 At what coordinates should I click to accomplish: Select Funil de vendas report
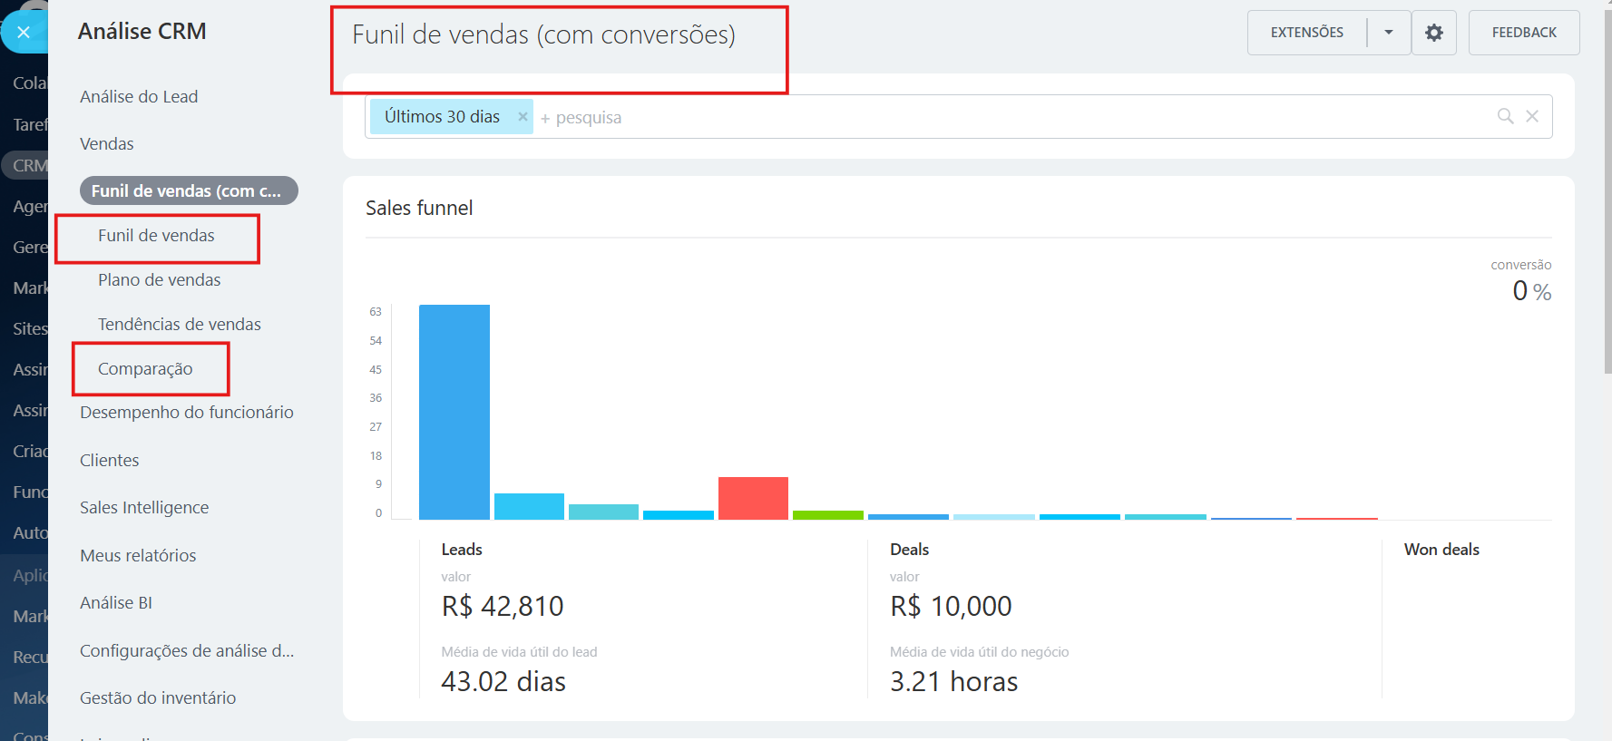click(x=156, y=236)
